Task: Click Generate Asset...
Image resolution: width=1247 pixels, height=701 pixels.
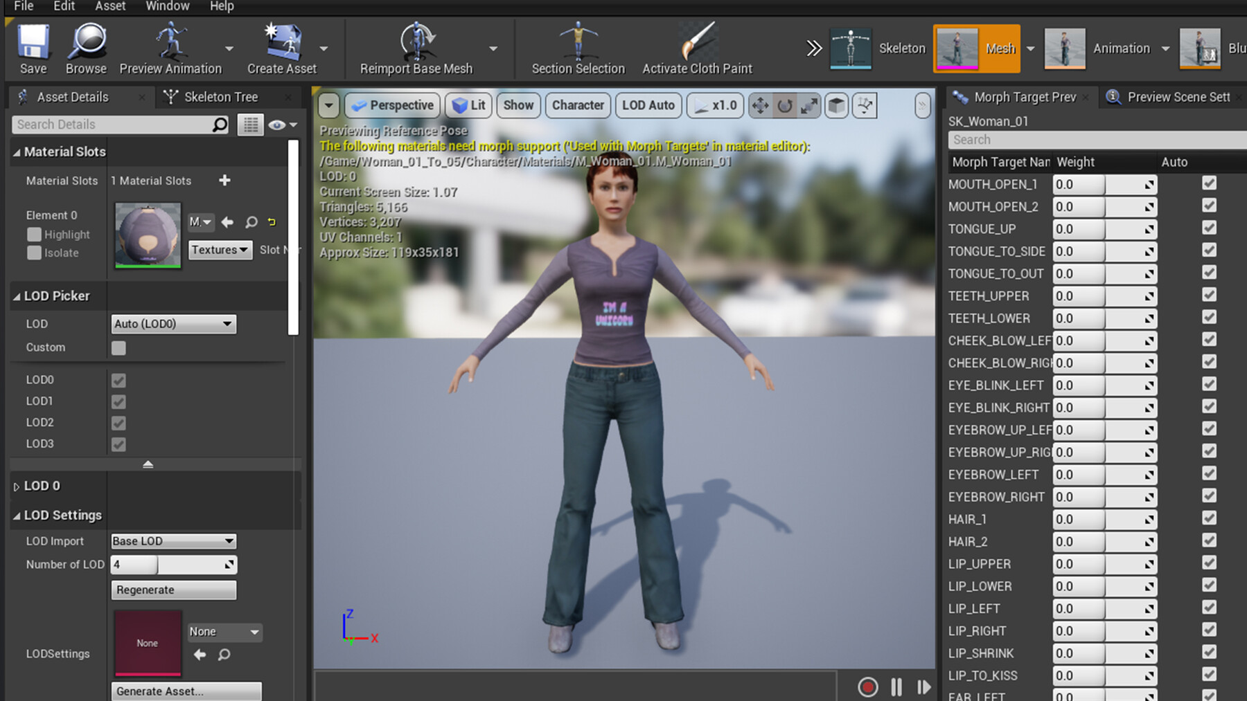Action: 186,691
